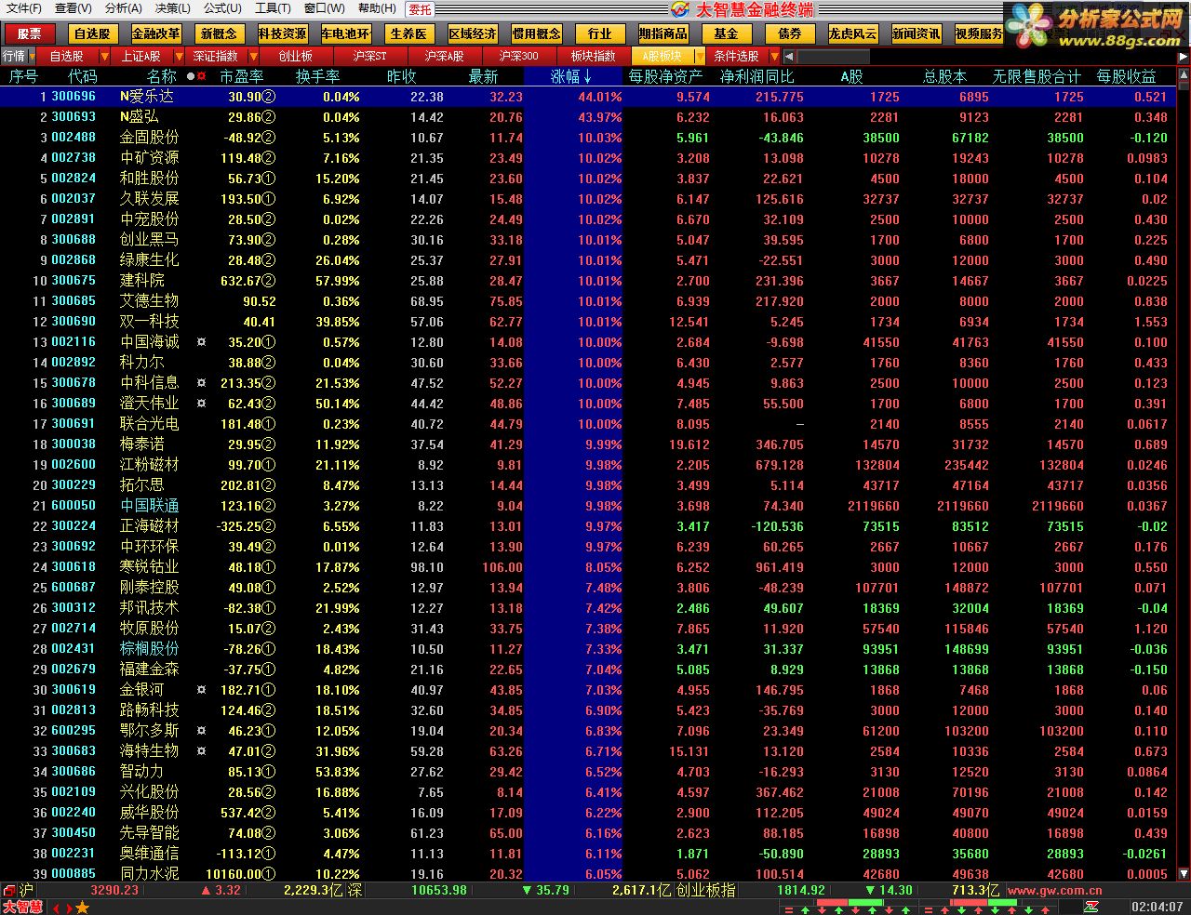1191x915 pixels.
Task: Open the dropdown arrow after the 条件选股 tab
Action: pos(773,57)
